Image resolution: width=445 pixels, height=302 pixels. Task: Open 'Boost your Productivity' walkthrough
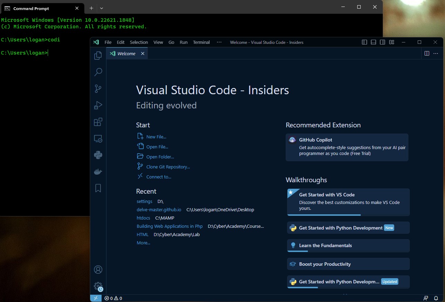click(x=348, y=264)
